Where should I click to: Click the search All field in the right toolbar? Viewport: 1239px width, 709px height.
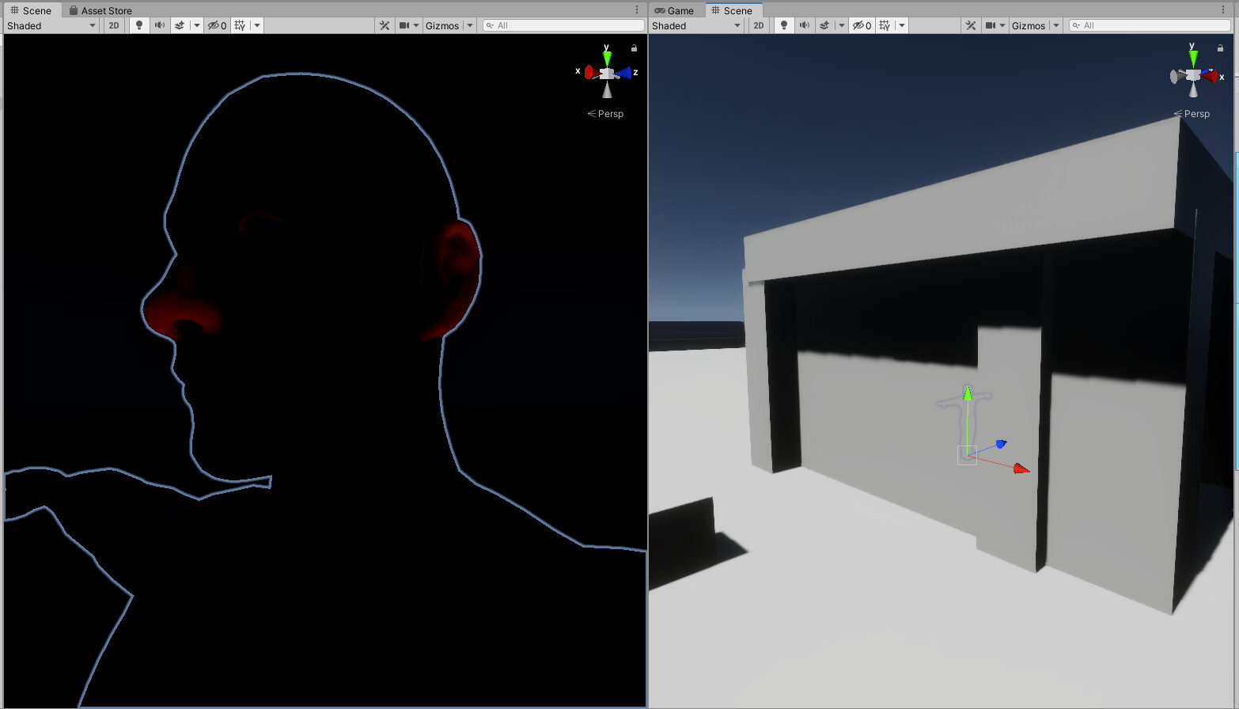pyautogui.click(x=1147, y=25)
